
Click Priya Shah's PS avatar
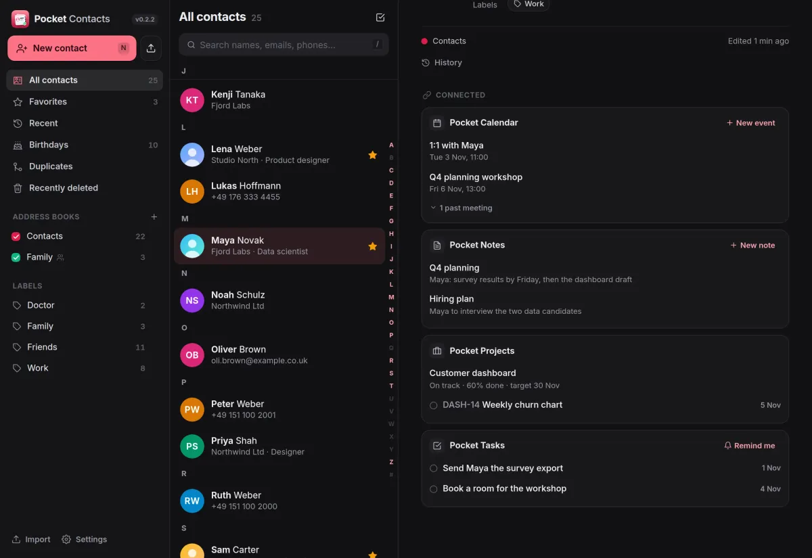pos(192,446)
